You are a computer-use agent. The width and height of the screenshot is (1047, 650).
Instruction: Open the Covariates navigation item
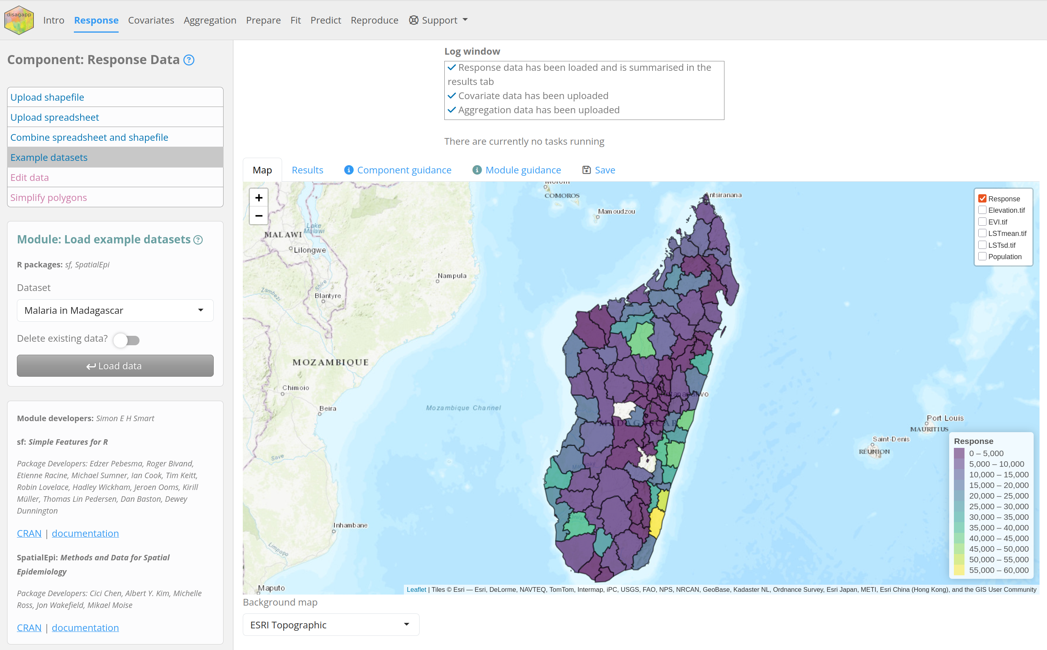pos(151,20)
